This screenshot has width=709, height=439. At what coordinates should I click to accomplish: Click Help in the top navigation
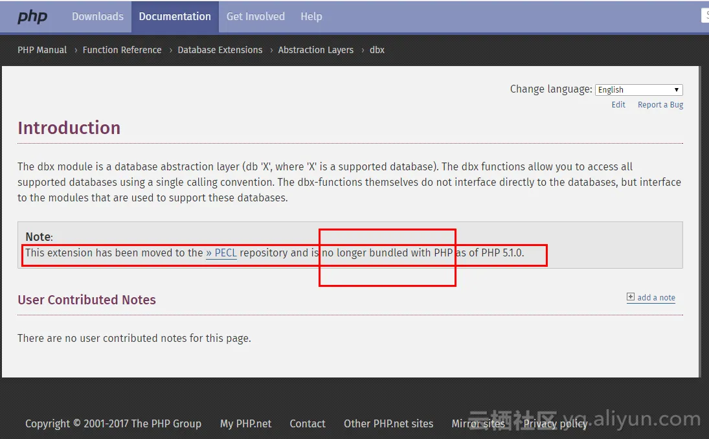311,17
